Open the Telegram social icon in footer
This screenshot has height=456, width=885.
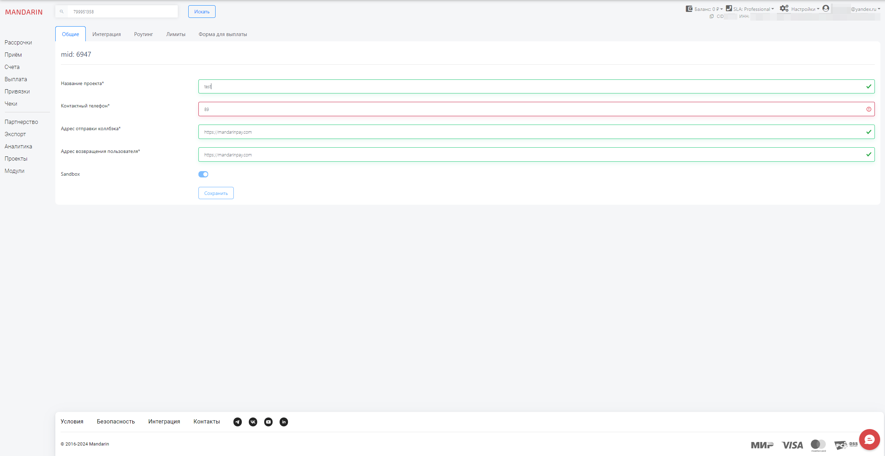(238, 422)
